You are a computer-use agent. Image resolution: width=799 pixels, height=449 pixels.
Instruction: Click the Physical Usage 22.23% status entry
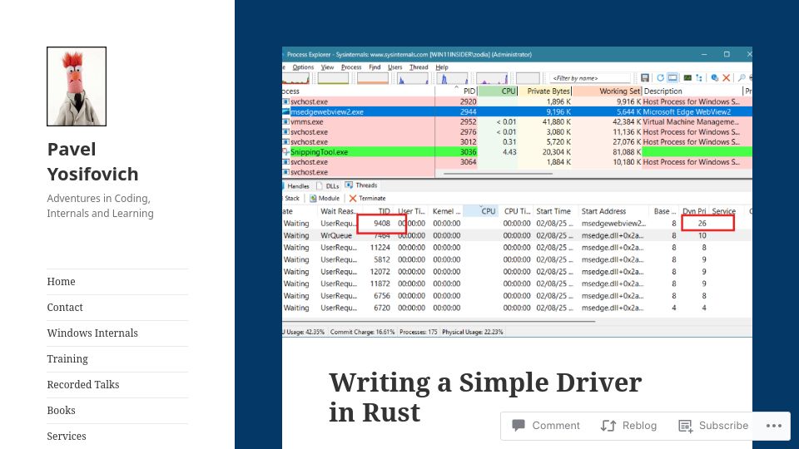click(x=473, y=332)
